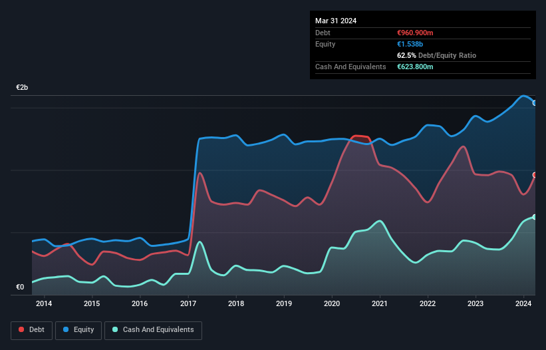Click the 2017 x-axis label
Screen dimensions: 546x350
pyautogui.click(x=188, y=303)
